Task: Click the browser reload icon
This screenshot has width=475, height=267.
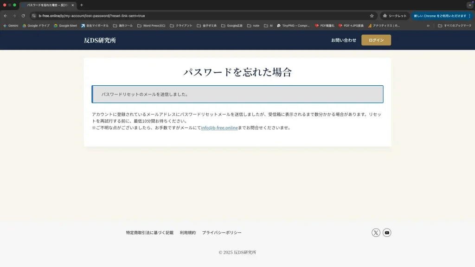Action: click(23, 16)
